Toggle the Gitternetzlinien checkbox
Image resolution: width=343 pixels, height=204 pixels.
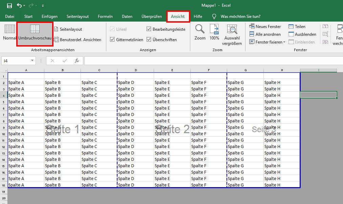click(113, 39)
